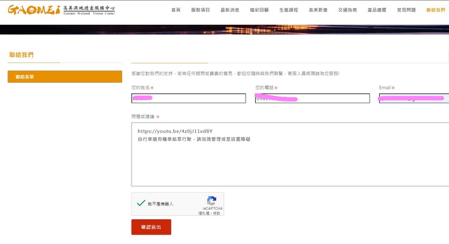Select 生態課程 in the top navigation
Viewport: 449px width, 244px height.
pyautogui.click(x=289, y=10)
